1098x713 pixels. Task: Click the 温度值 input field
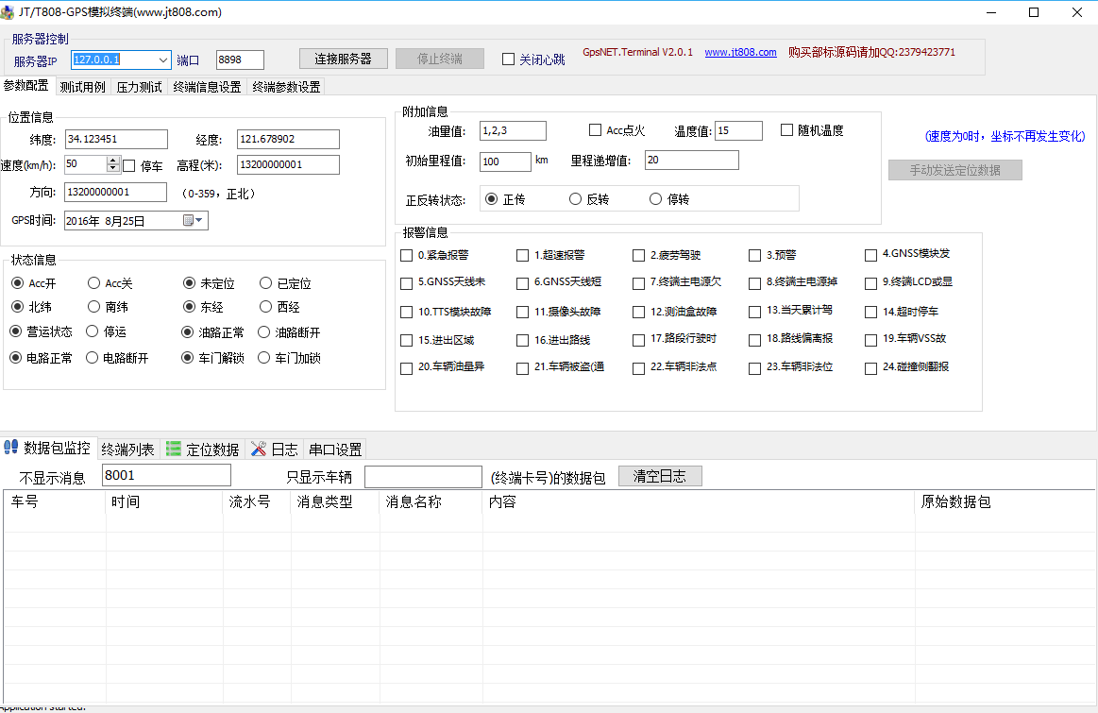pyautogui.click(x=739, y=131)
